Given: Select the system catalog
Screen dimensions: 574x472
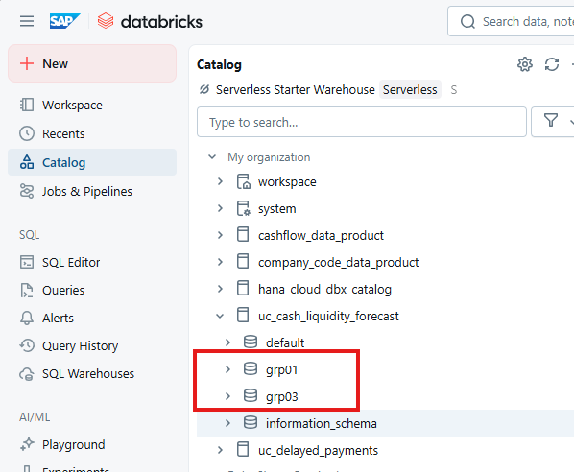Looking at the screenshot, I should pyautogui.click(x=277, y=208).
